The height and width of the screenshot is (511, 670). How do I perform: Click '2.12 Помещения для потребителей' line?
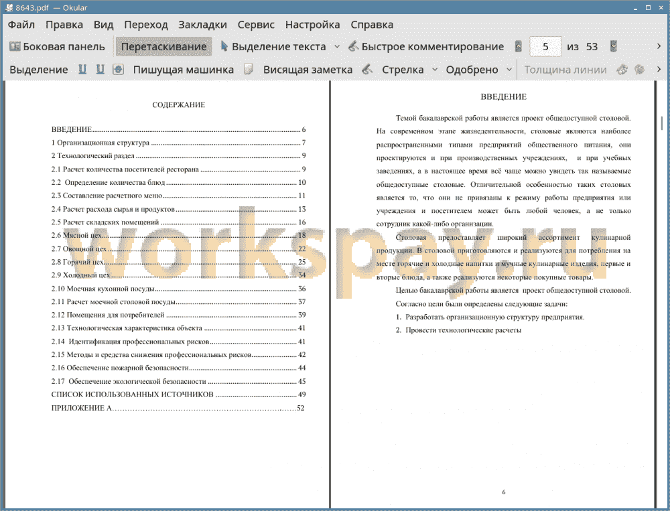tap(178, 315)
